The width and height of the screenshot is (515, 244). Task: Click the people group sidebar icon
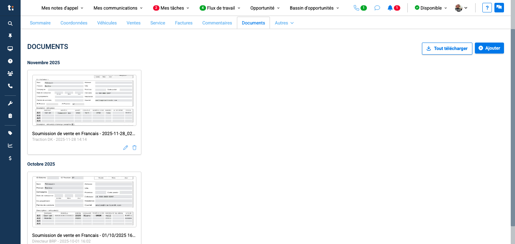point(10,73)
